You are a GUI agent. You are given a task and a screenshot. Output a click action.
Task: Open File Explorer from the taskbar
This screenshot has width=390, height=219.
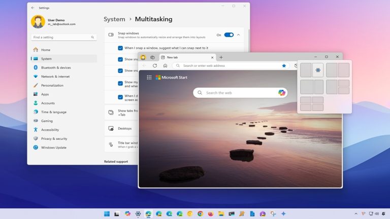221,214
